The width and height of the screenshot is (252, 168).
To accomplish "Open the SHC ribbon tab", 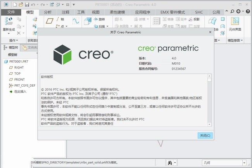I will pos(199,12).
